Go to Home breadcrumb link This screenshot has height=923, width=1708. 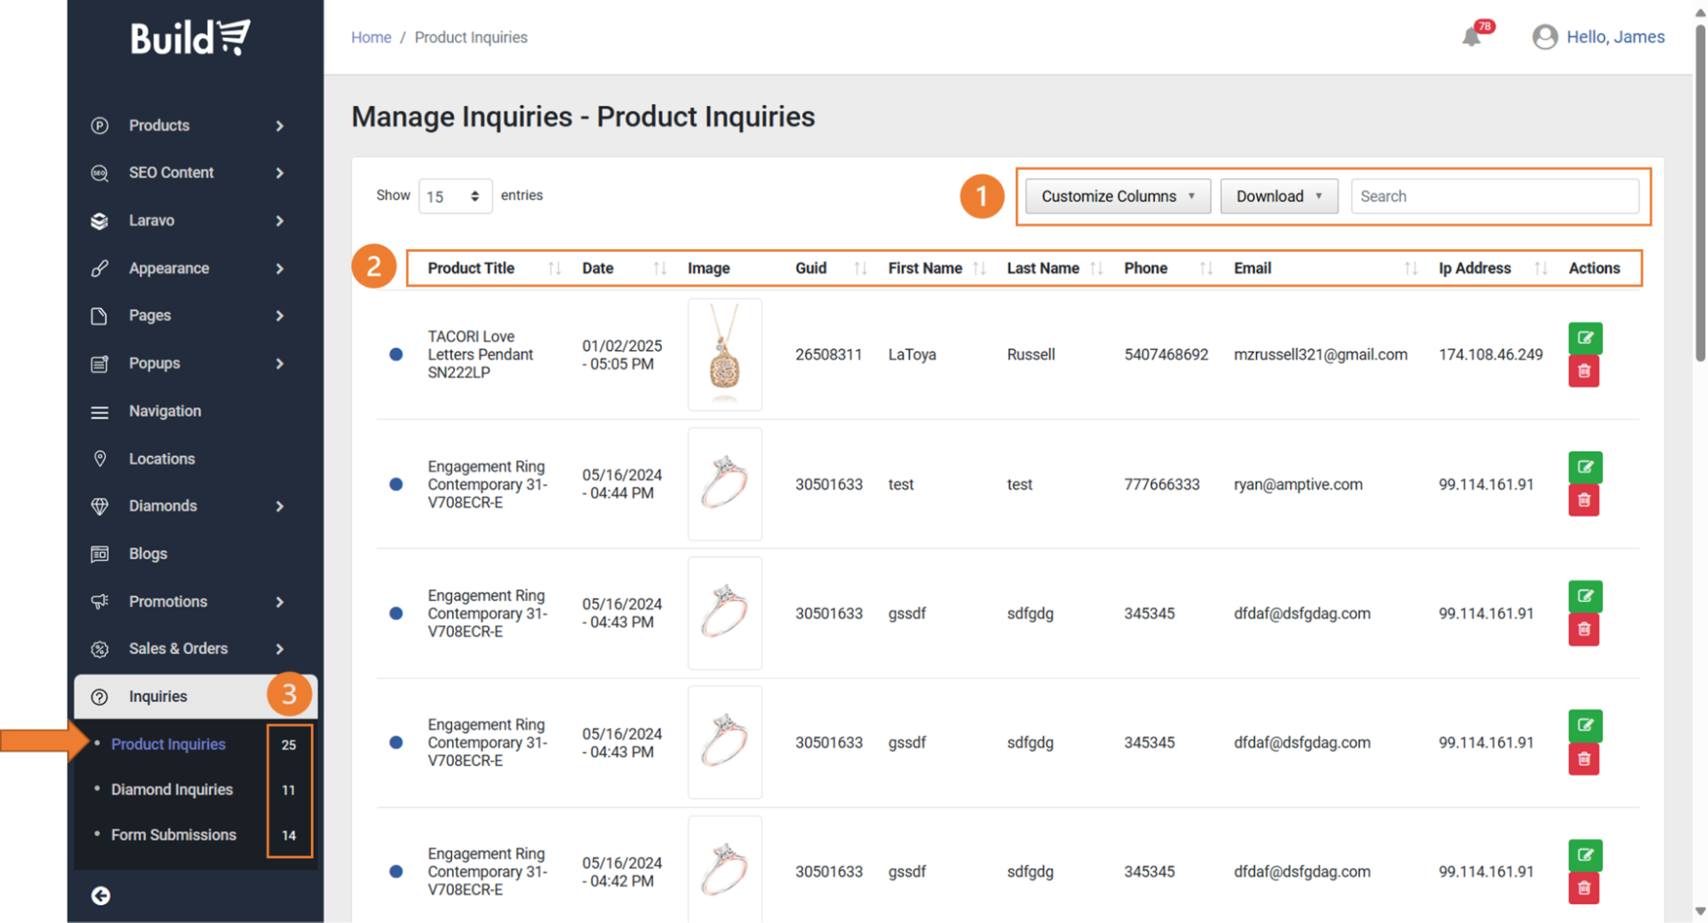(371, 38)
